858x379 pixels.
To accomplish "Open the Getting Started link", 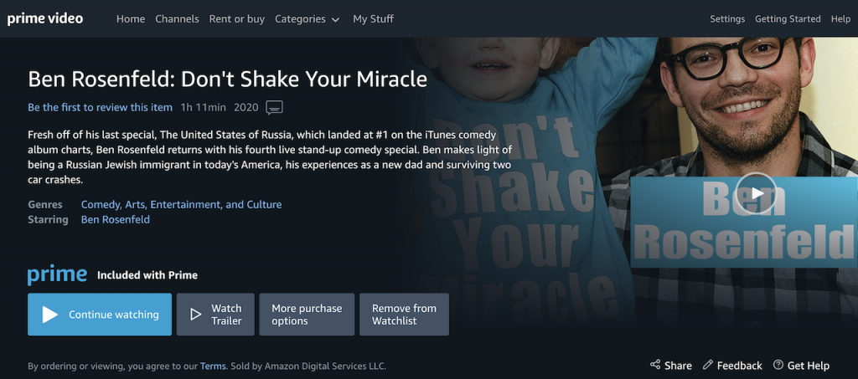I will (788, 19).
